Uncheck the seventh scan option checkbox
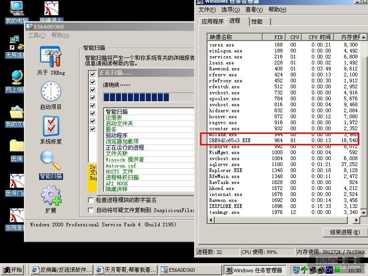 [x=93, y=121]
